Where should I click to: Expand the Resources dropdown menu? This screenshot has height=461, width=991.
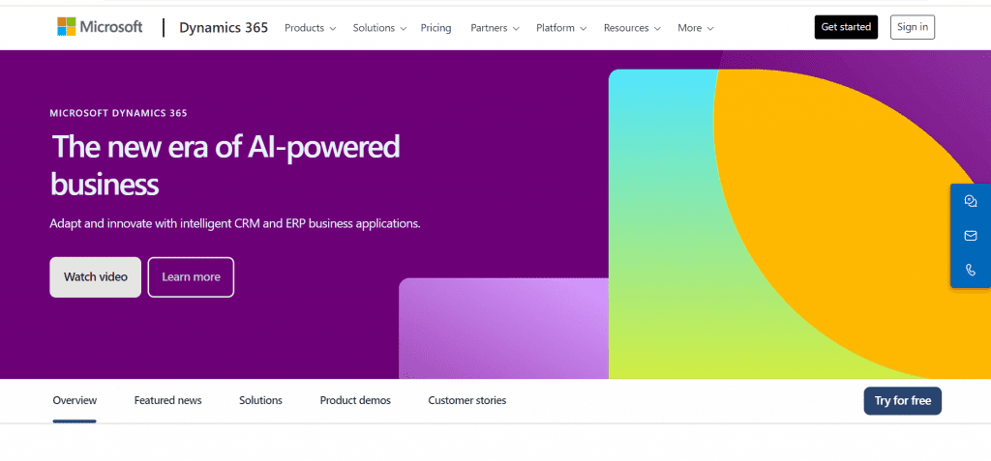pyautogui.click(x=632, y=28)
